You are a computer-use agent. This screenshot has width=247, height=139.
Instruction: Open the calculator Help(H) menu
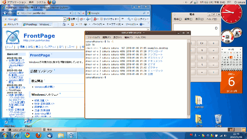pyautogui.click(x=212, y=19)
